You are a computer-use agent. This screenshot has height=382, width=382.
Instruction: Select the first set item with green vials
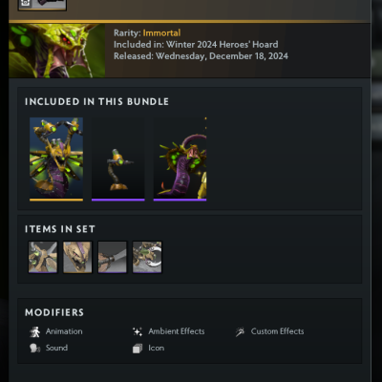pyautogui.click(x=43, y=257)
